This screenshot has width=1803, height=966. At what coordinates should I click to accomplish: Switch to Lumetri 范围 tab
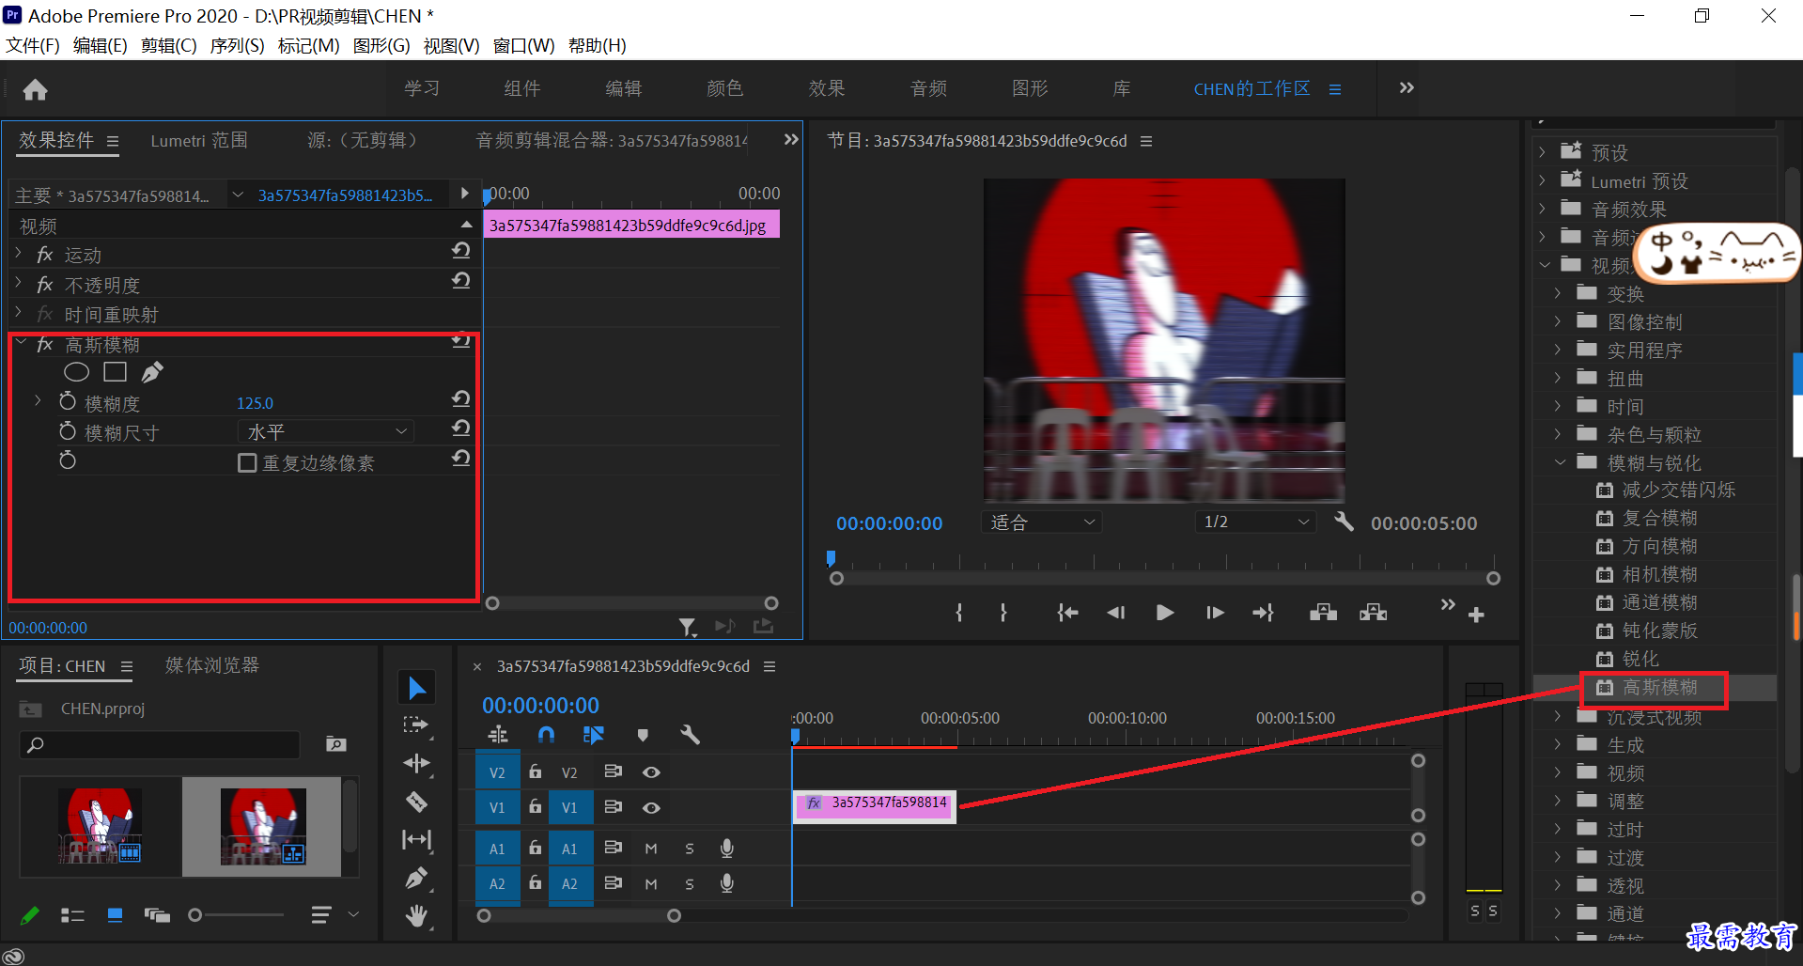199,141
